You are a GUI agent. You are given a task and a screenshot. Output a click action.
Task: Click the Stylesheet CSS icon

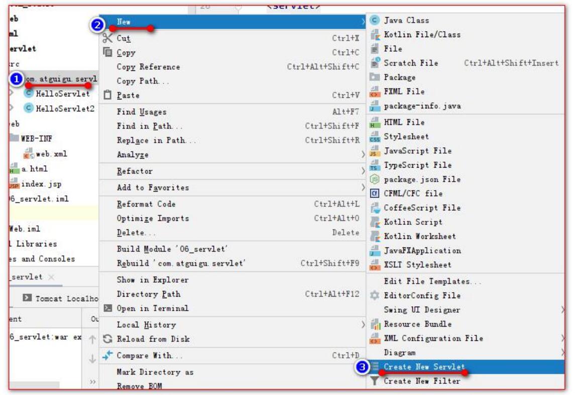pyautogui.click(x=375, y=137)
